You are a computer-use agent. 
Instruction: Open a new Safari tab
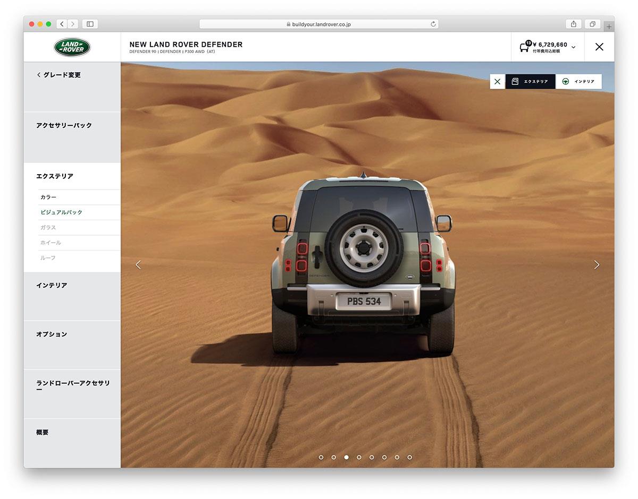coord(609,26)
